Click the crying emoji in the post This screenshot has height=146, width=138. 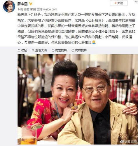[x=94, y=42]
